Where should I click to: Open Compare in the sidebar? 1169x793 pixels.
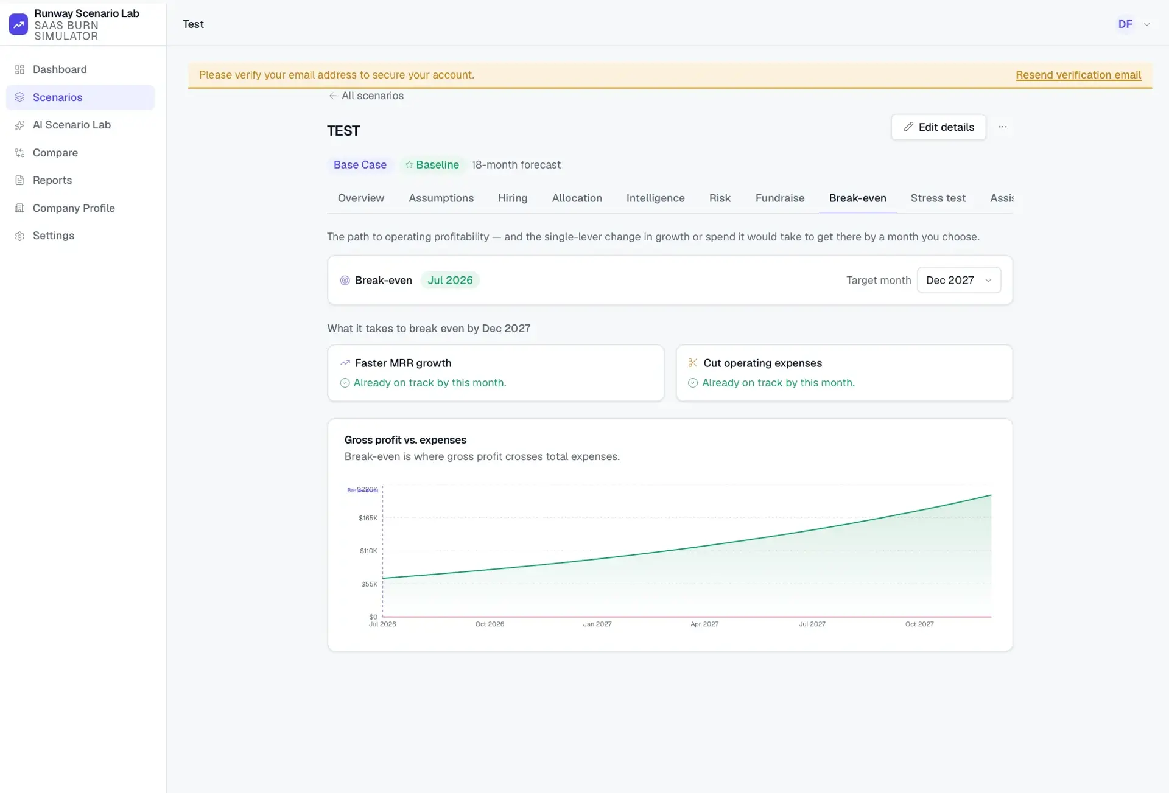[x=80, y=153]
